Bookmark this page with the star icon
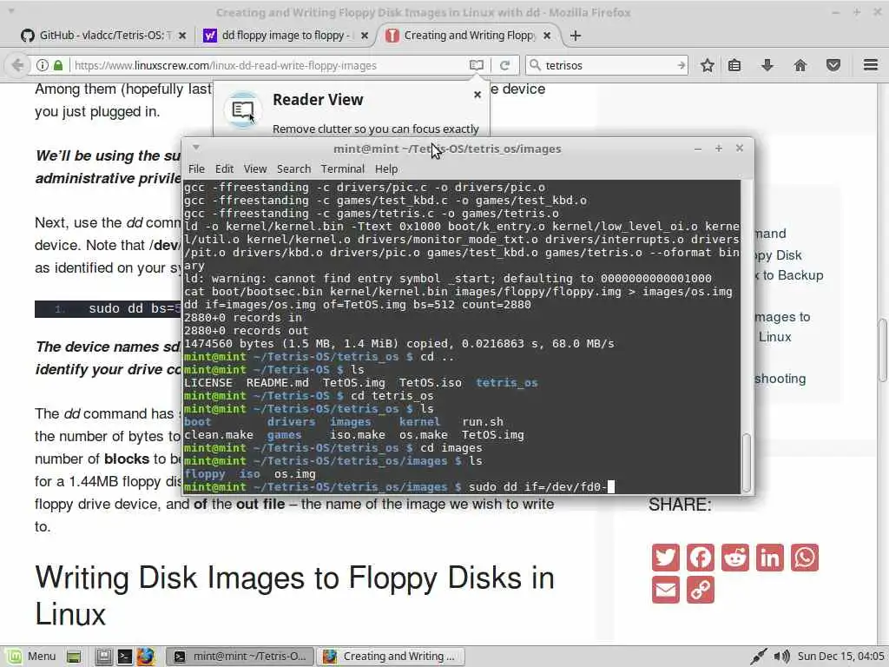 (707, 65)
